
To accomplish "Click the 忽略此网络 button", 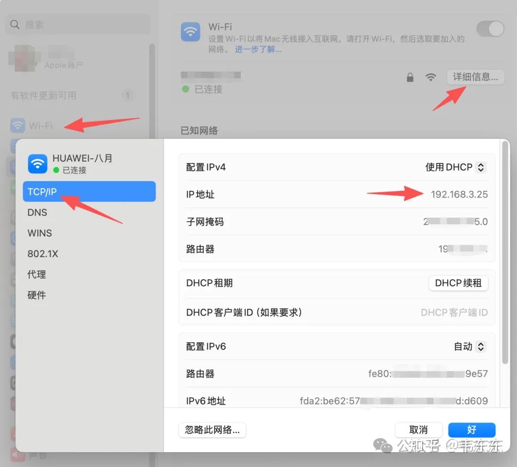I will click(212, 430).
